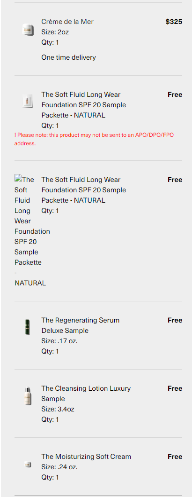Open the Crème de la Mer product title
This screenshot has width=192, height=497.
tap(67, 22)
